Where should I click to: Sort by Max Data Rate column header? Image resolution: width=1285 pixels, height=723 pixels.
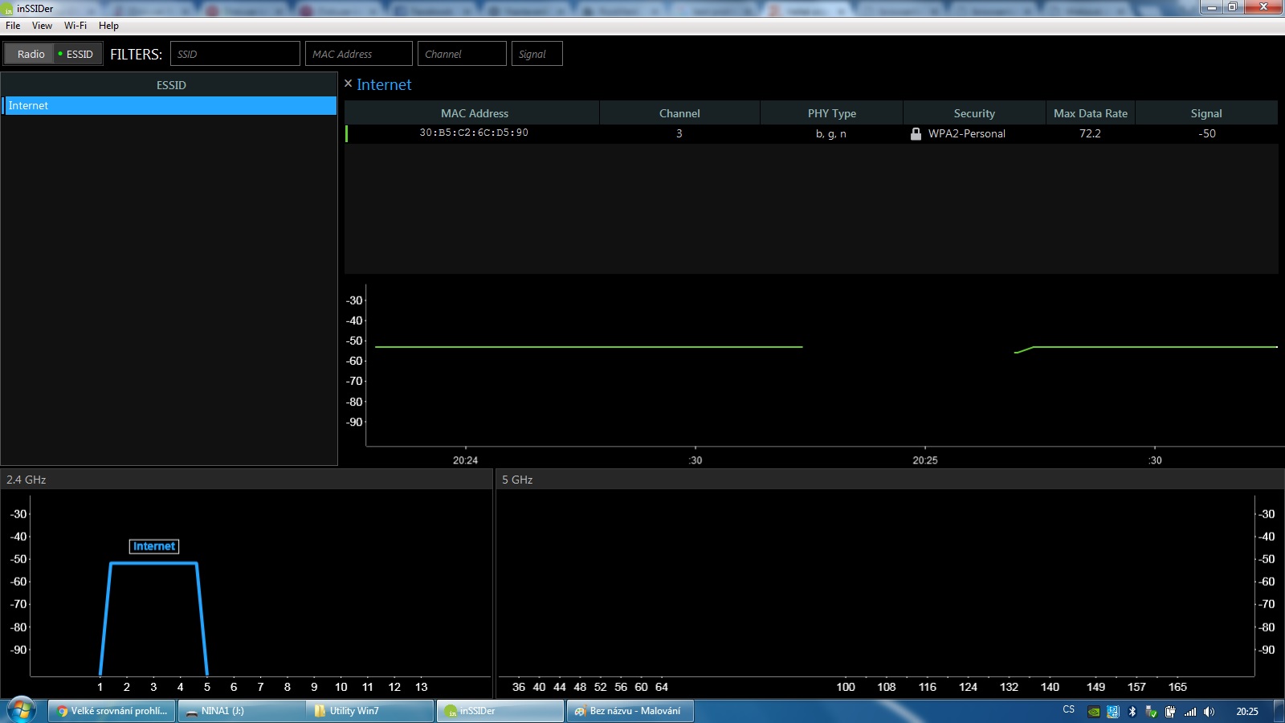[1090, 113]
